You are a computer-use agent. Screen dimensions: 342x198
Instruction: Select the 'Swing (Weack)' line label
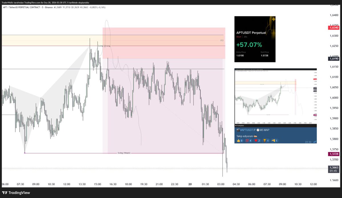(124, 153)
